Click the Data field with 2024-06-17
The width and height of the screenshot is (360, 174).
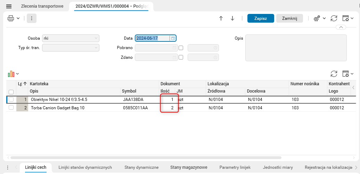(x=153, y=38)
